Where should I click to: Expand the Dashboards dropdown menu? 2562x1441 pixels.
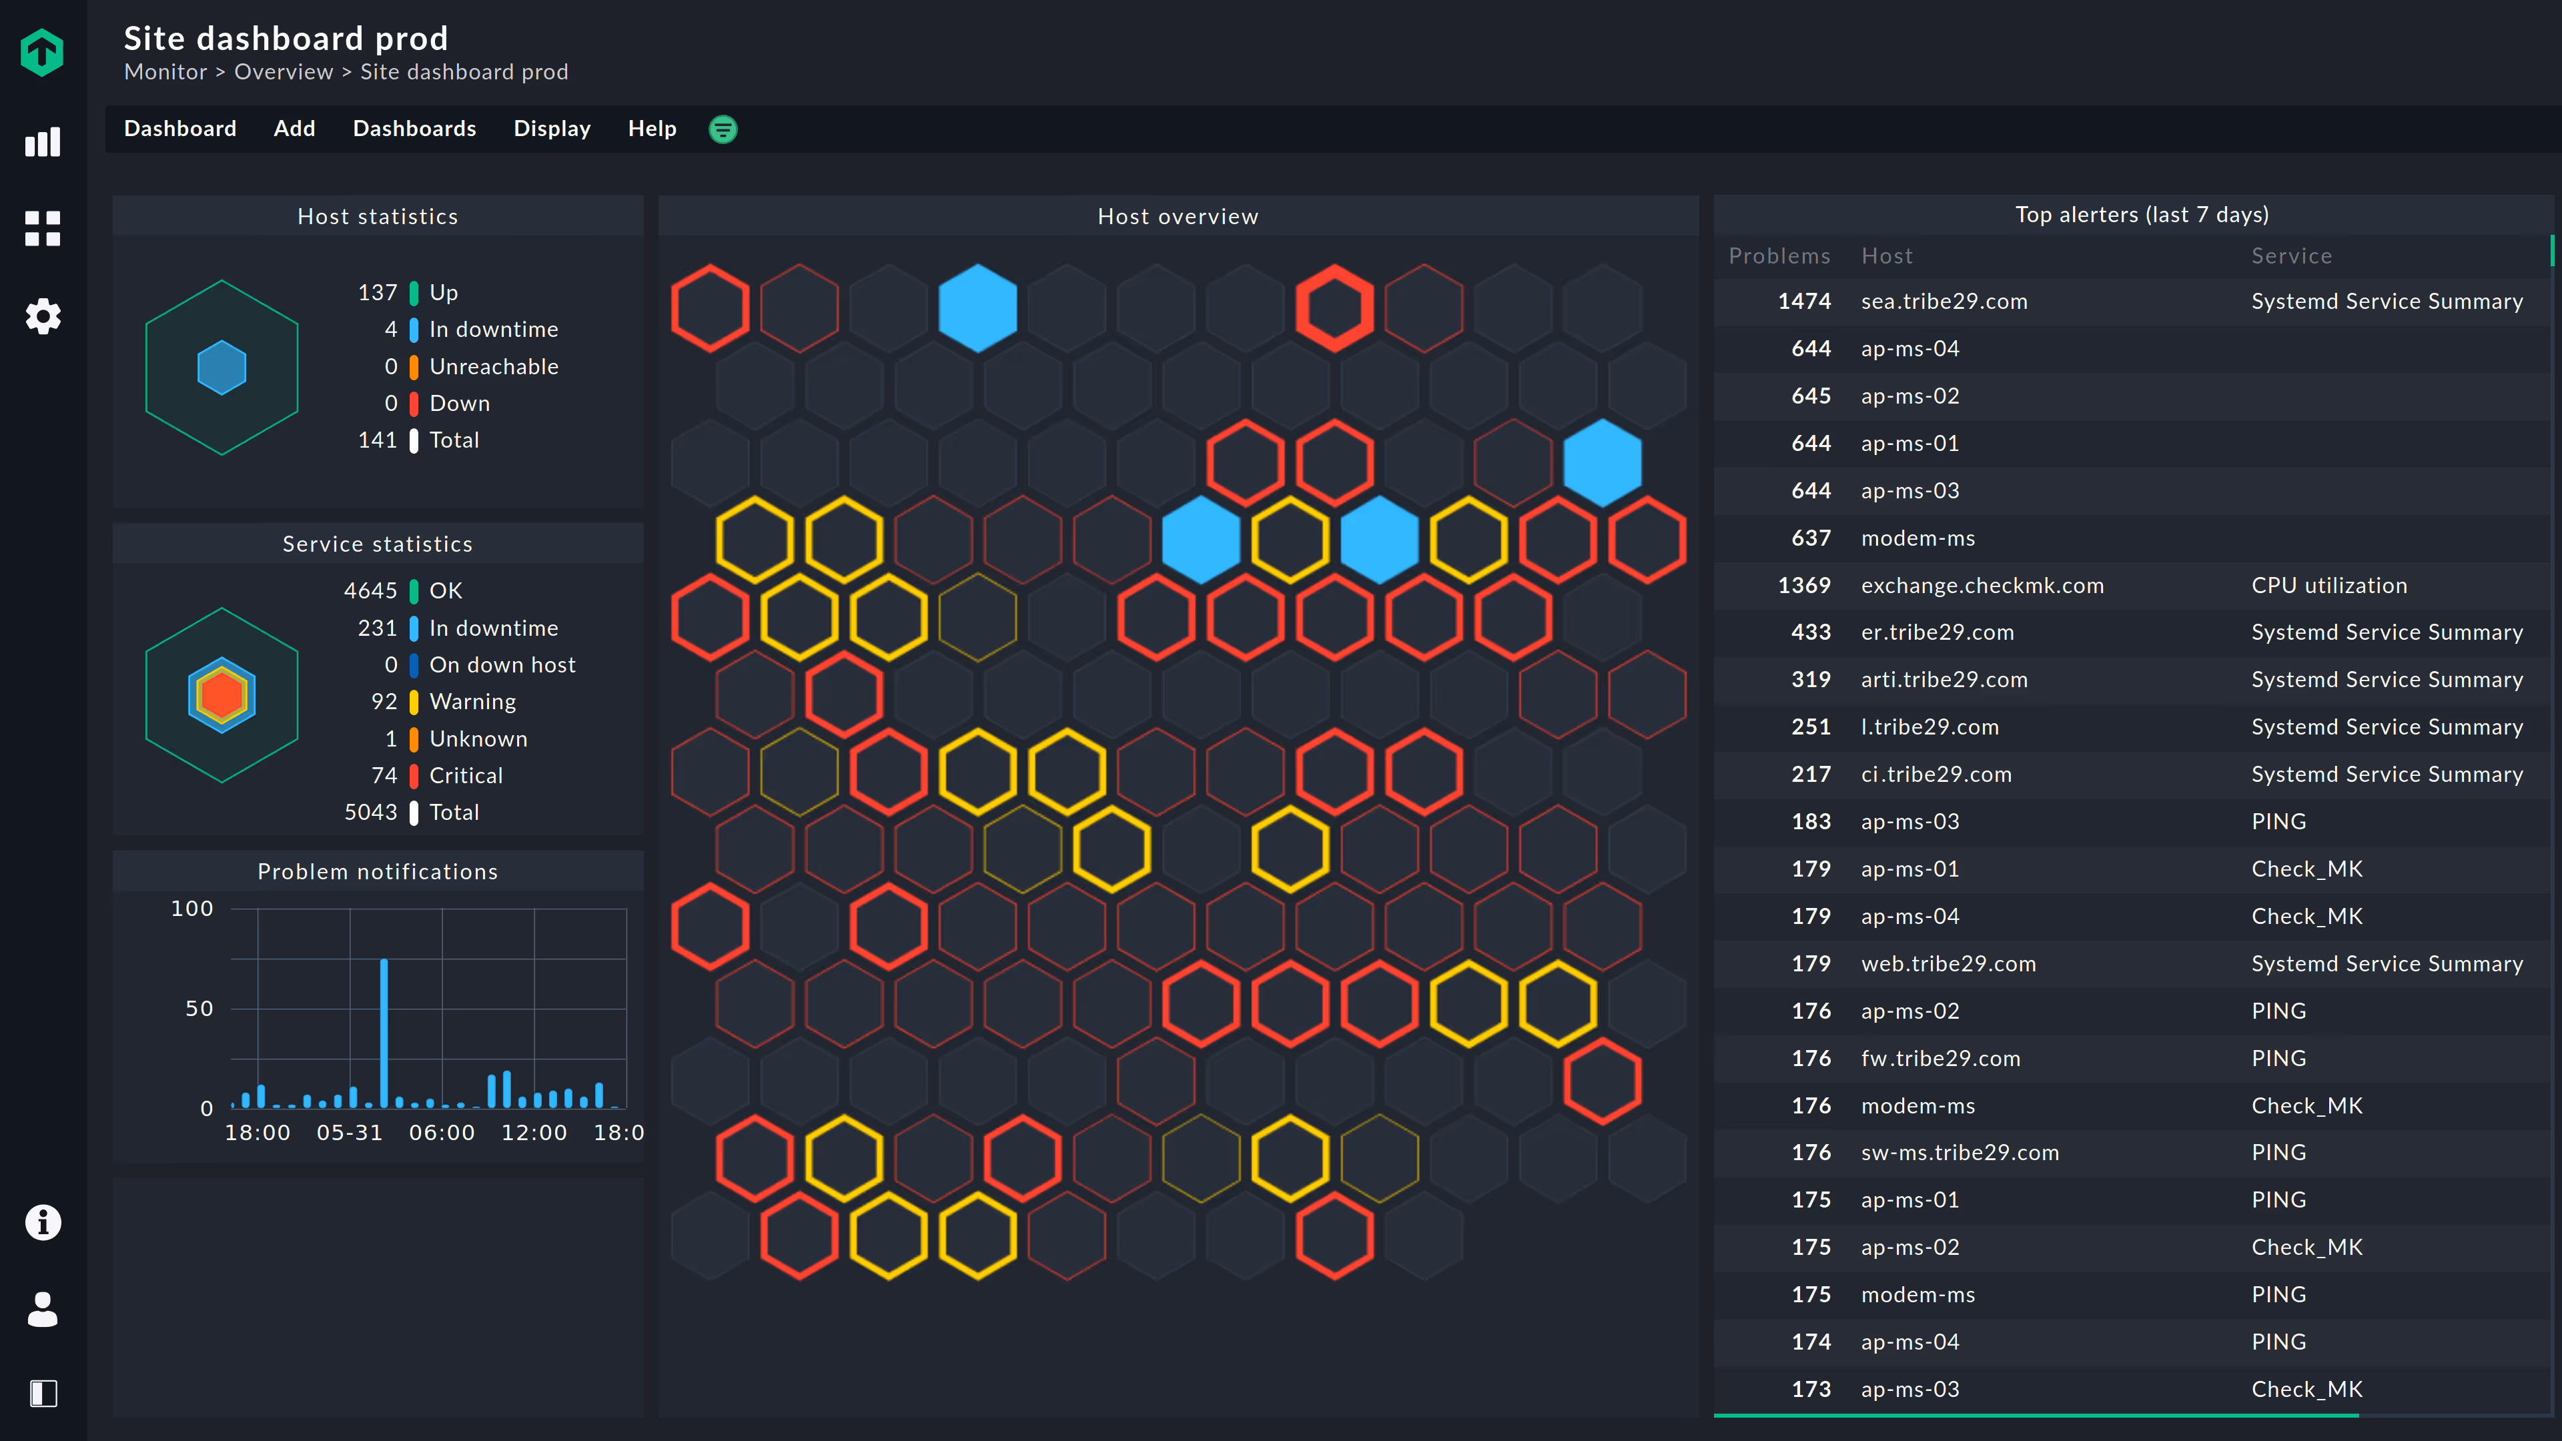[414, 129]
